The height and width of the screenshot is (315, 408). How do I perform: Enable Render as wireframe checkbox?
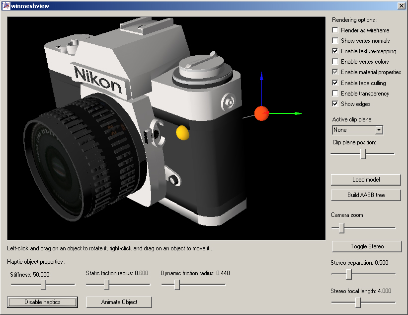coord(335,30)
